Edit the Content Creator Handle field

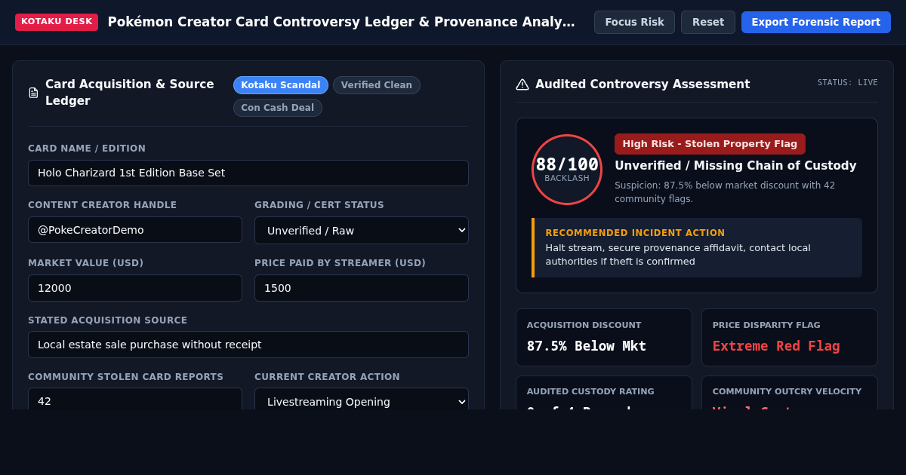tap(135, 230)
